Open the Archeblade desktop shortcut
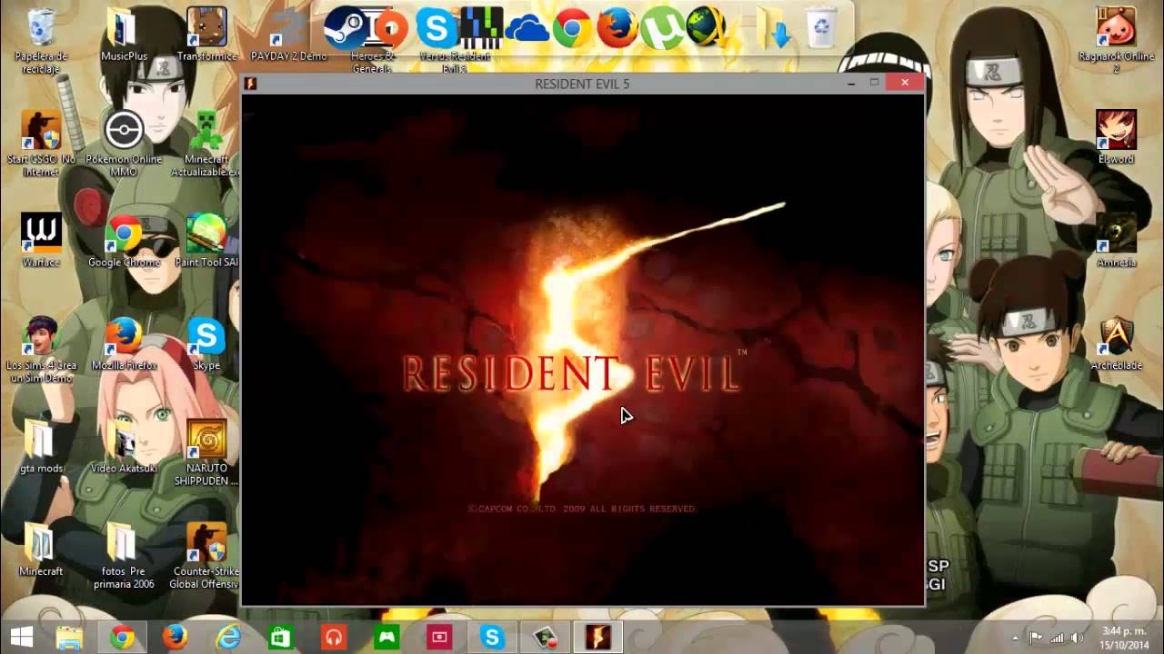 click(1116, 344)
